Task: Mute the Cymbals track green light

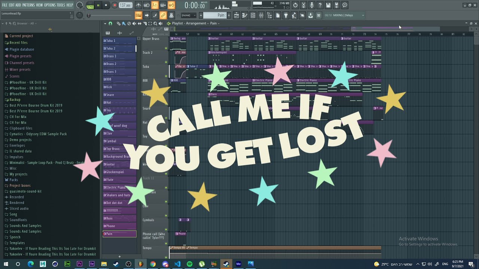Action: point(166,229)
